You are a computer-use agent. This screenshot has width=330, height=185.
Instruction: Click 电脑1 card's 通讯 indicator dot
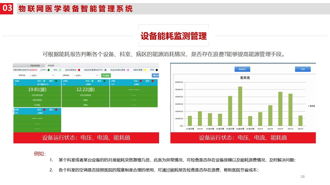[56, 81]
